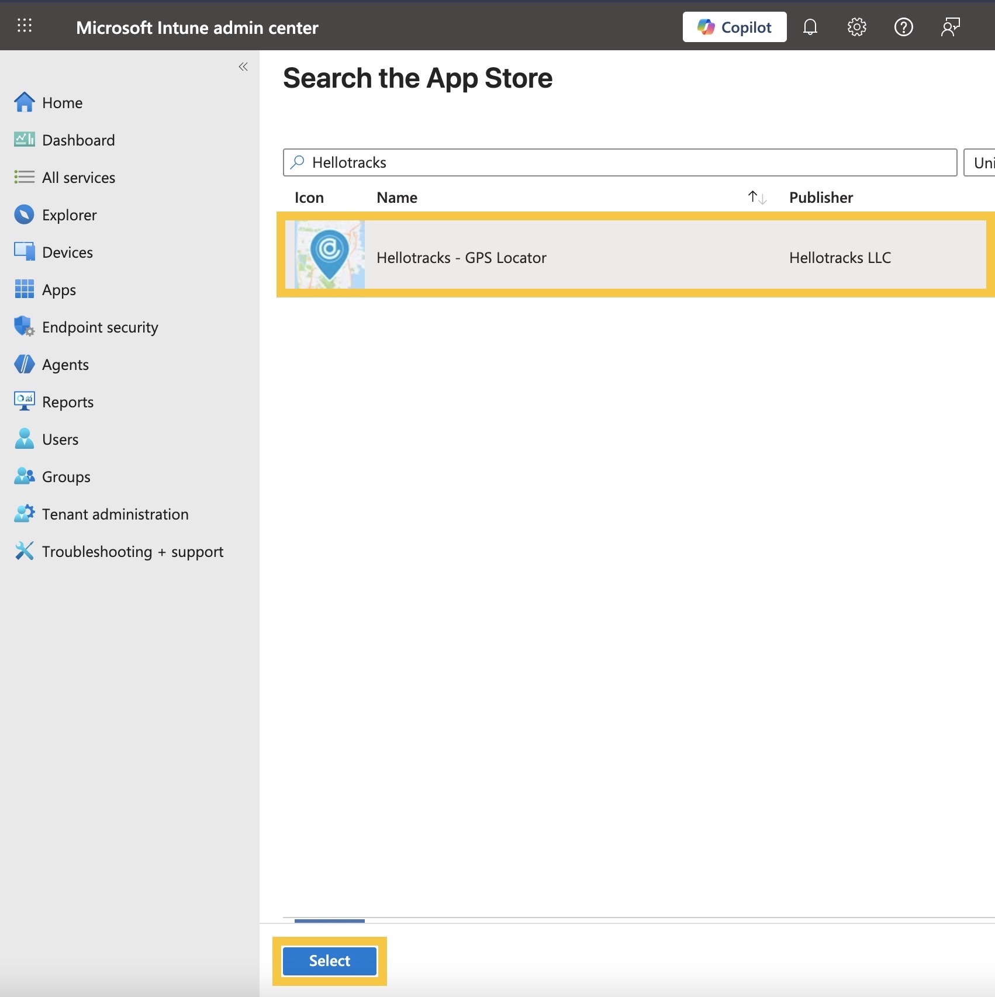Click the Icon column header
995x997 pixels.
pyautogui.click(x=309, y=198)
